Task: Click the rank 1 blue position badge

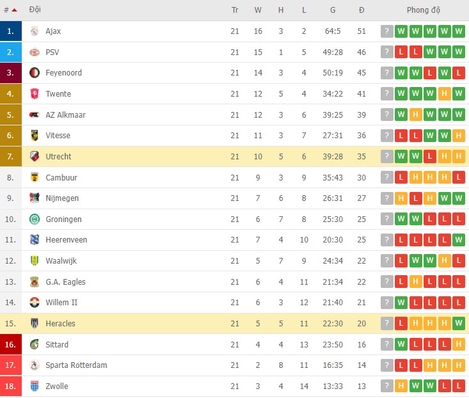Action: click(x=11, y=31)
